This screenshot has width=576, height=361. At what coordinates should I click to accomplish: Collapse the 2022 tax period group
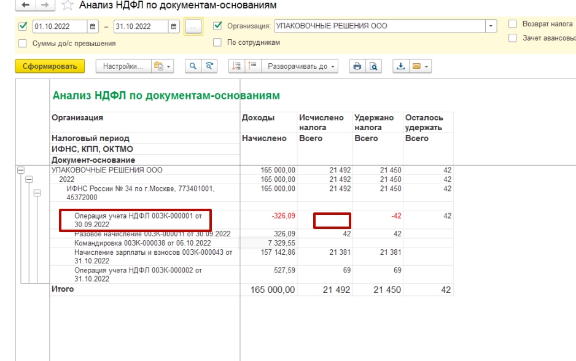28,179
